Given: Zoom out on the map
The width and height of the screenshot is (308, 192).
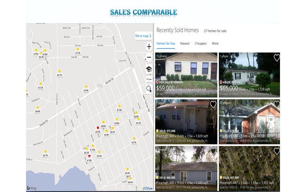Looking at the screenshot, I should click(149, 57).
